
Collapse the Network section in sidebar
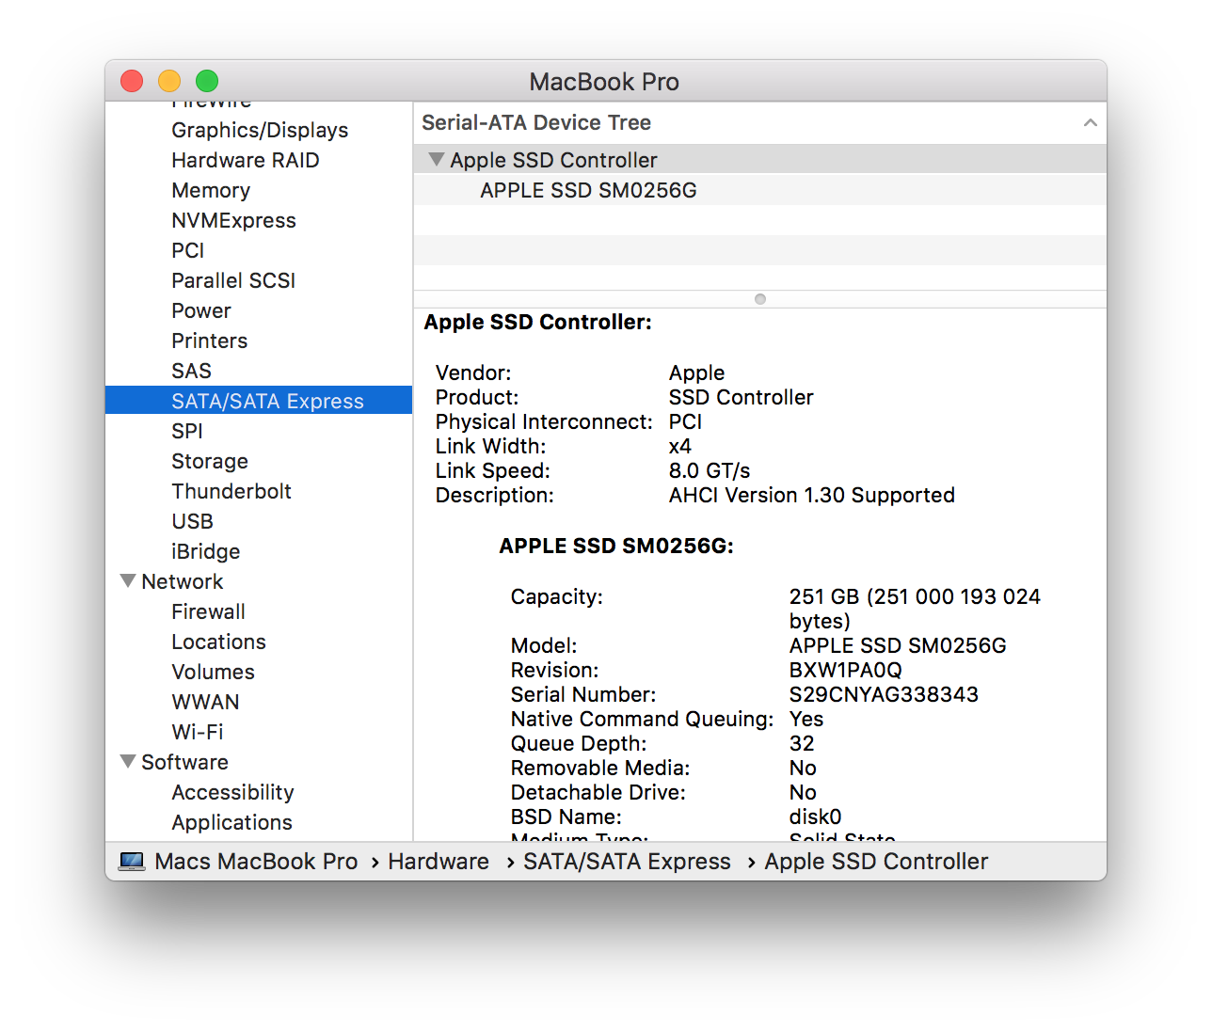click(129, 581)
